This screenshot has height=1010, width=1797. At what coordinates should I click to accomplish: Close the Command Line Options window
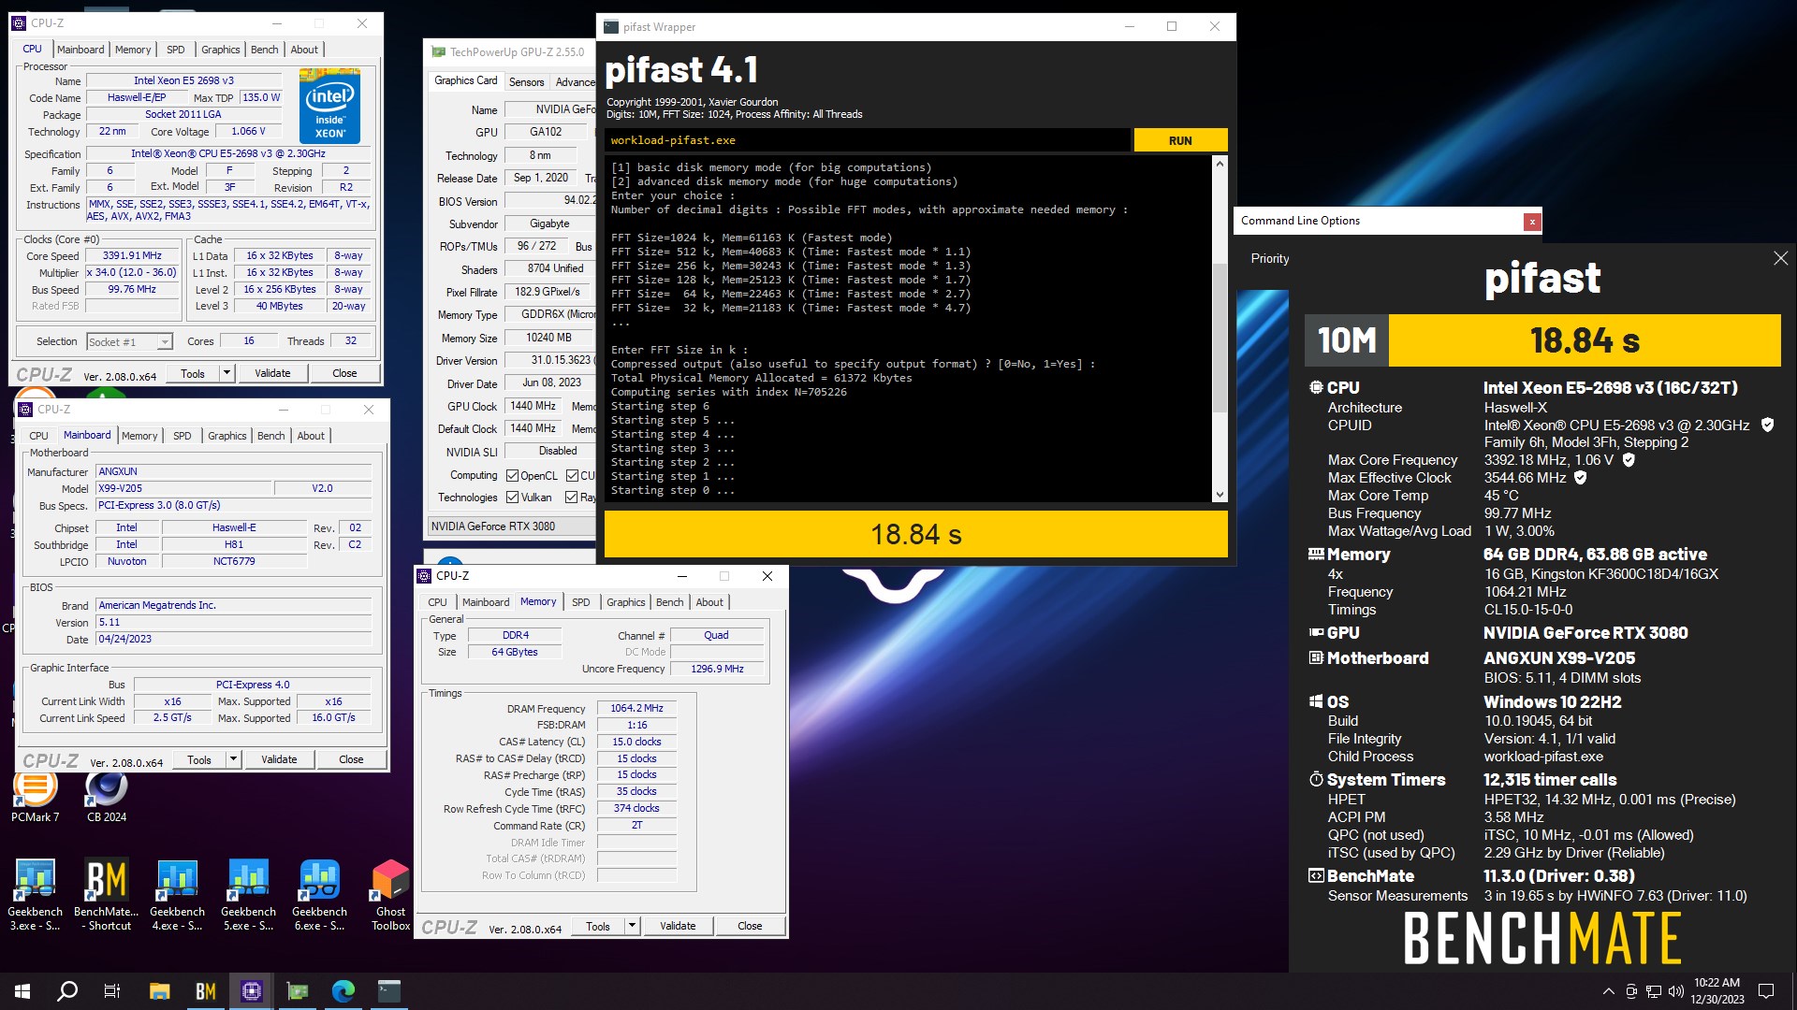[x=1531, y=222]
